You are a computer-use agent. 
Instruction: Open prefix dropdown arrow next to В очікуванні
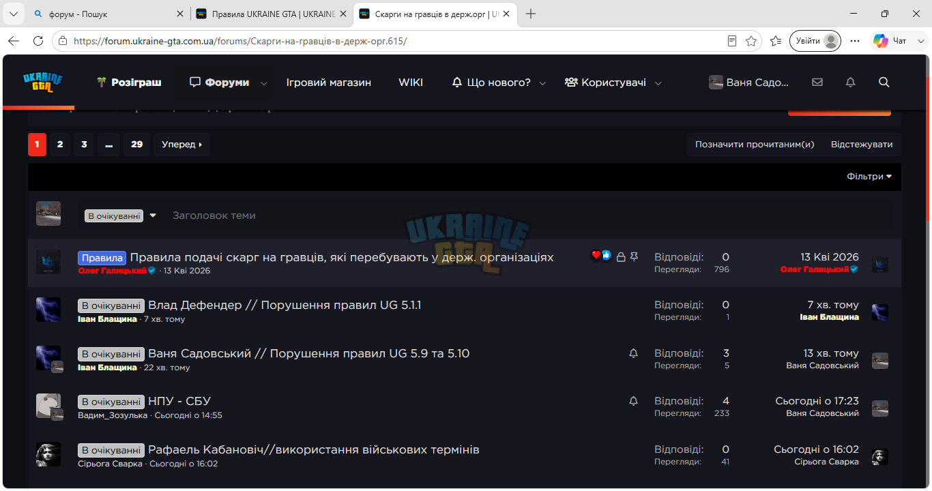[x=153, y=215]
